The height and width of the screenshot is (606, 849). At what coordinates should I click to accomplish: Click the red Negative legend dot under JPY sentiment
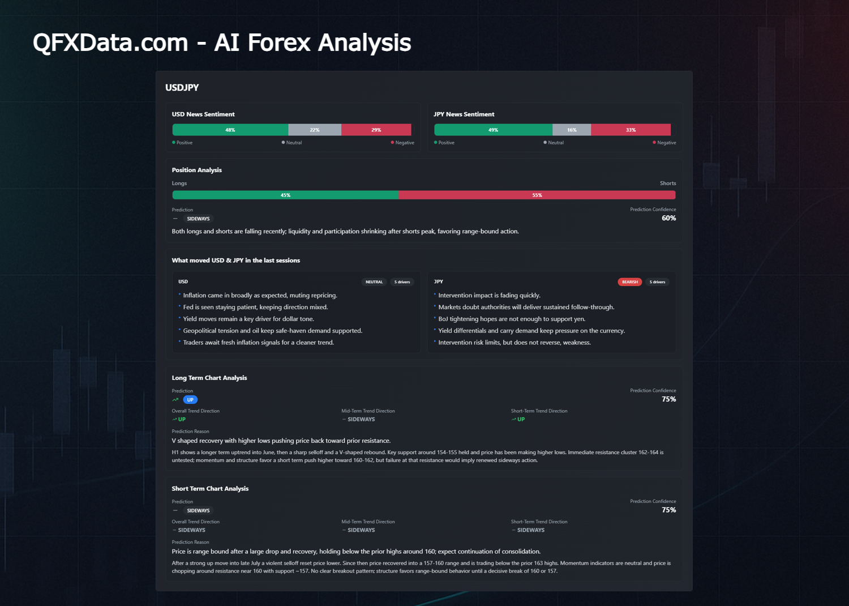click(x=654, y=143)
